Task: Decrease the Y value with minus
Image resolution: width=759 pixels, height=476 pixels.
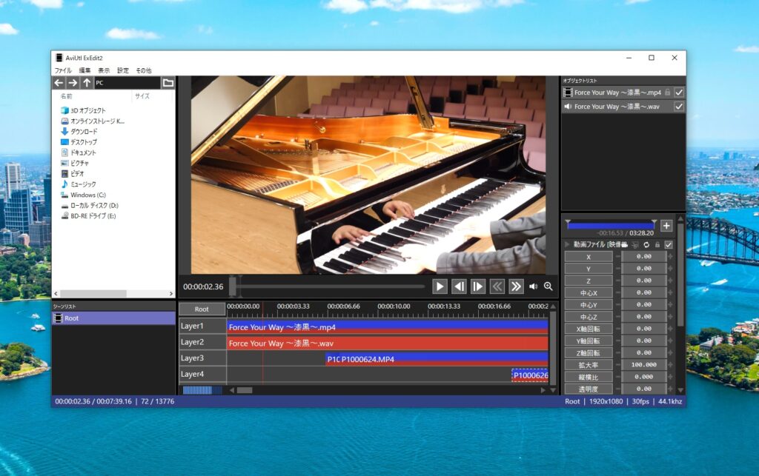Action: [x=617, y=269]
